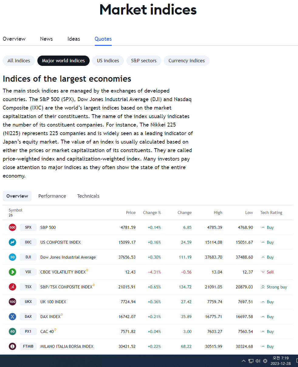This screenshot has height=367, width=298.
Task: Click the FTMIB logo icon
Action: pyautogui.click(x=12, y=346)
